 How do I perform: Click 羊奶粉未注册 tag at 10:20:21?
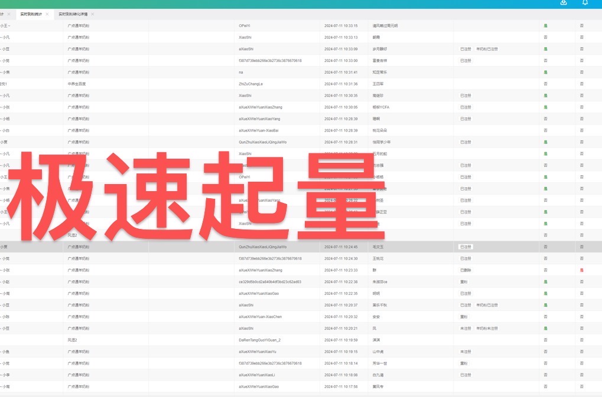487,329
